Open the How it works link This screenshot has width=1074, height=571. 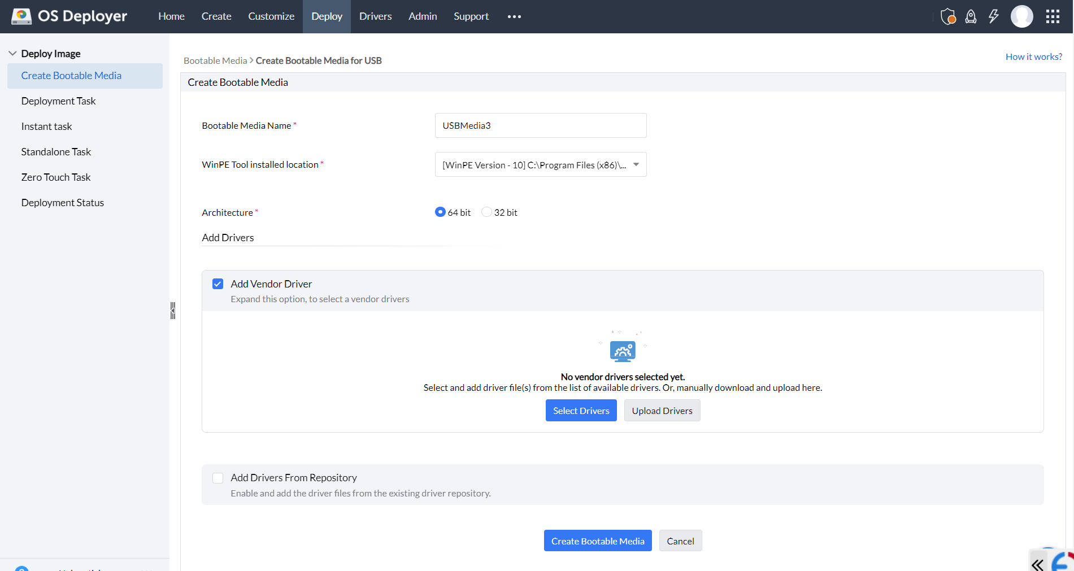[x=1033, y=56]
